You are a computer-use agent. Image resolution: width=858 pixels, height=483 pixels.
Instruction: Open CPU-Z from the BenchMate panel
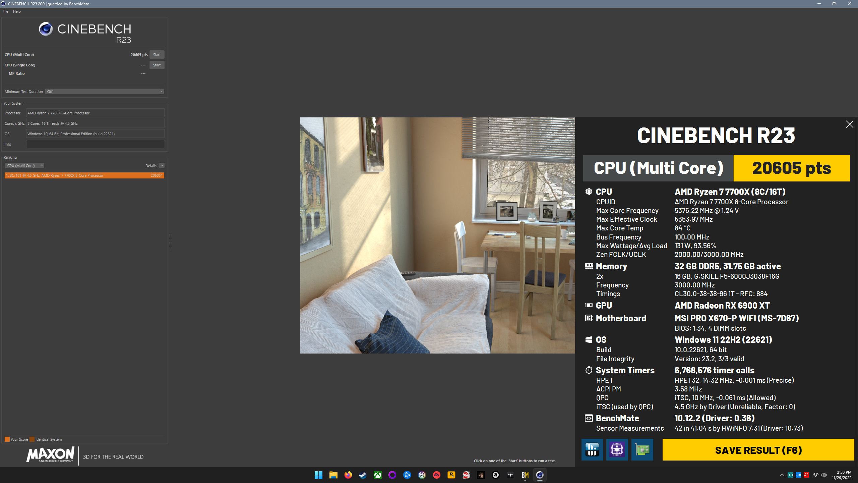(x=617, y=449)
